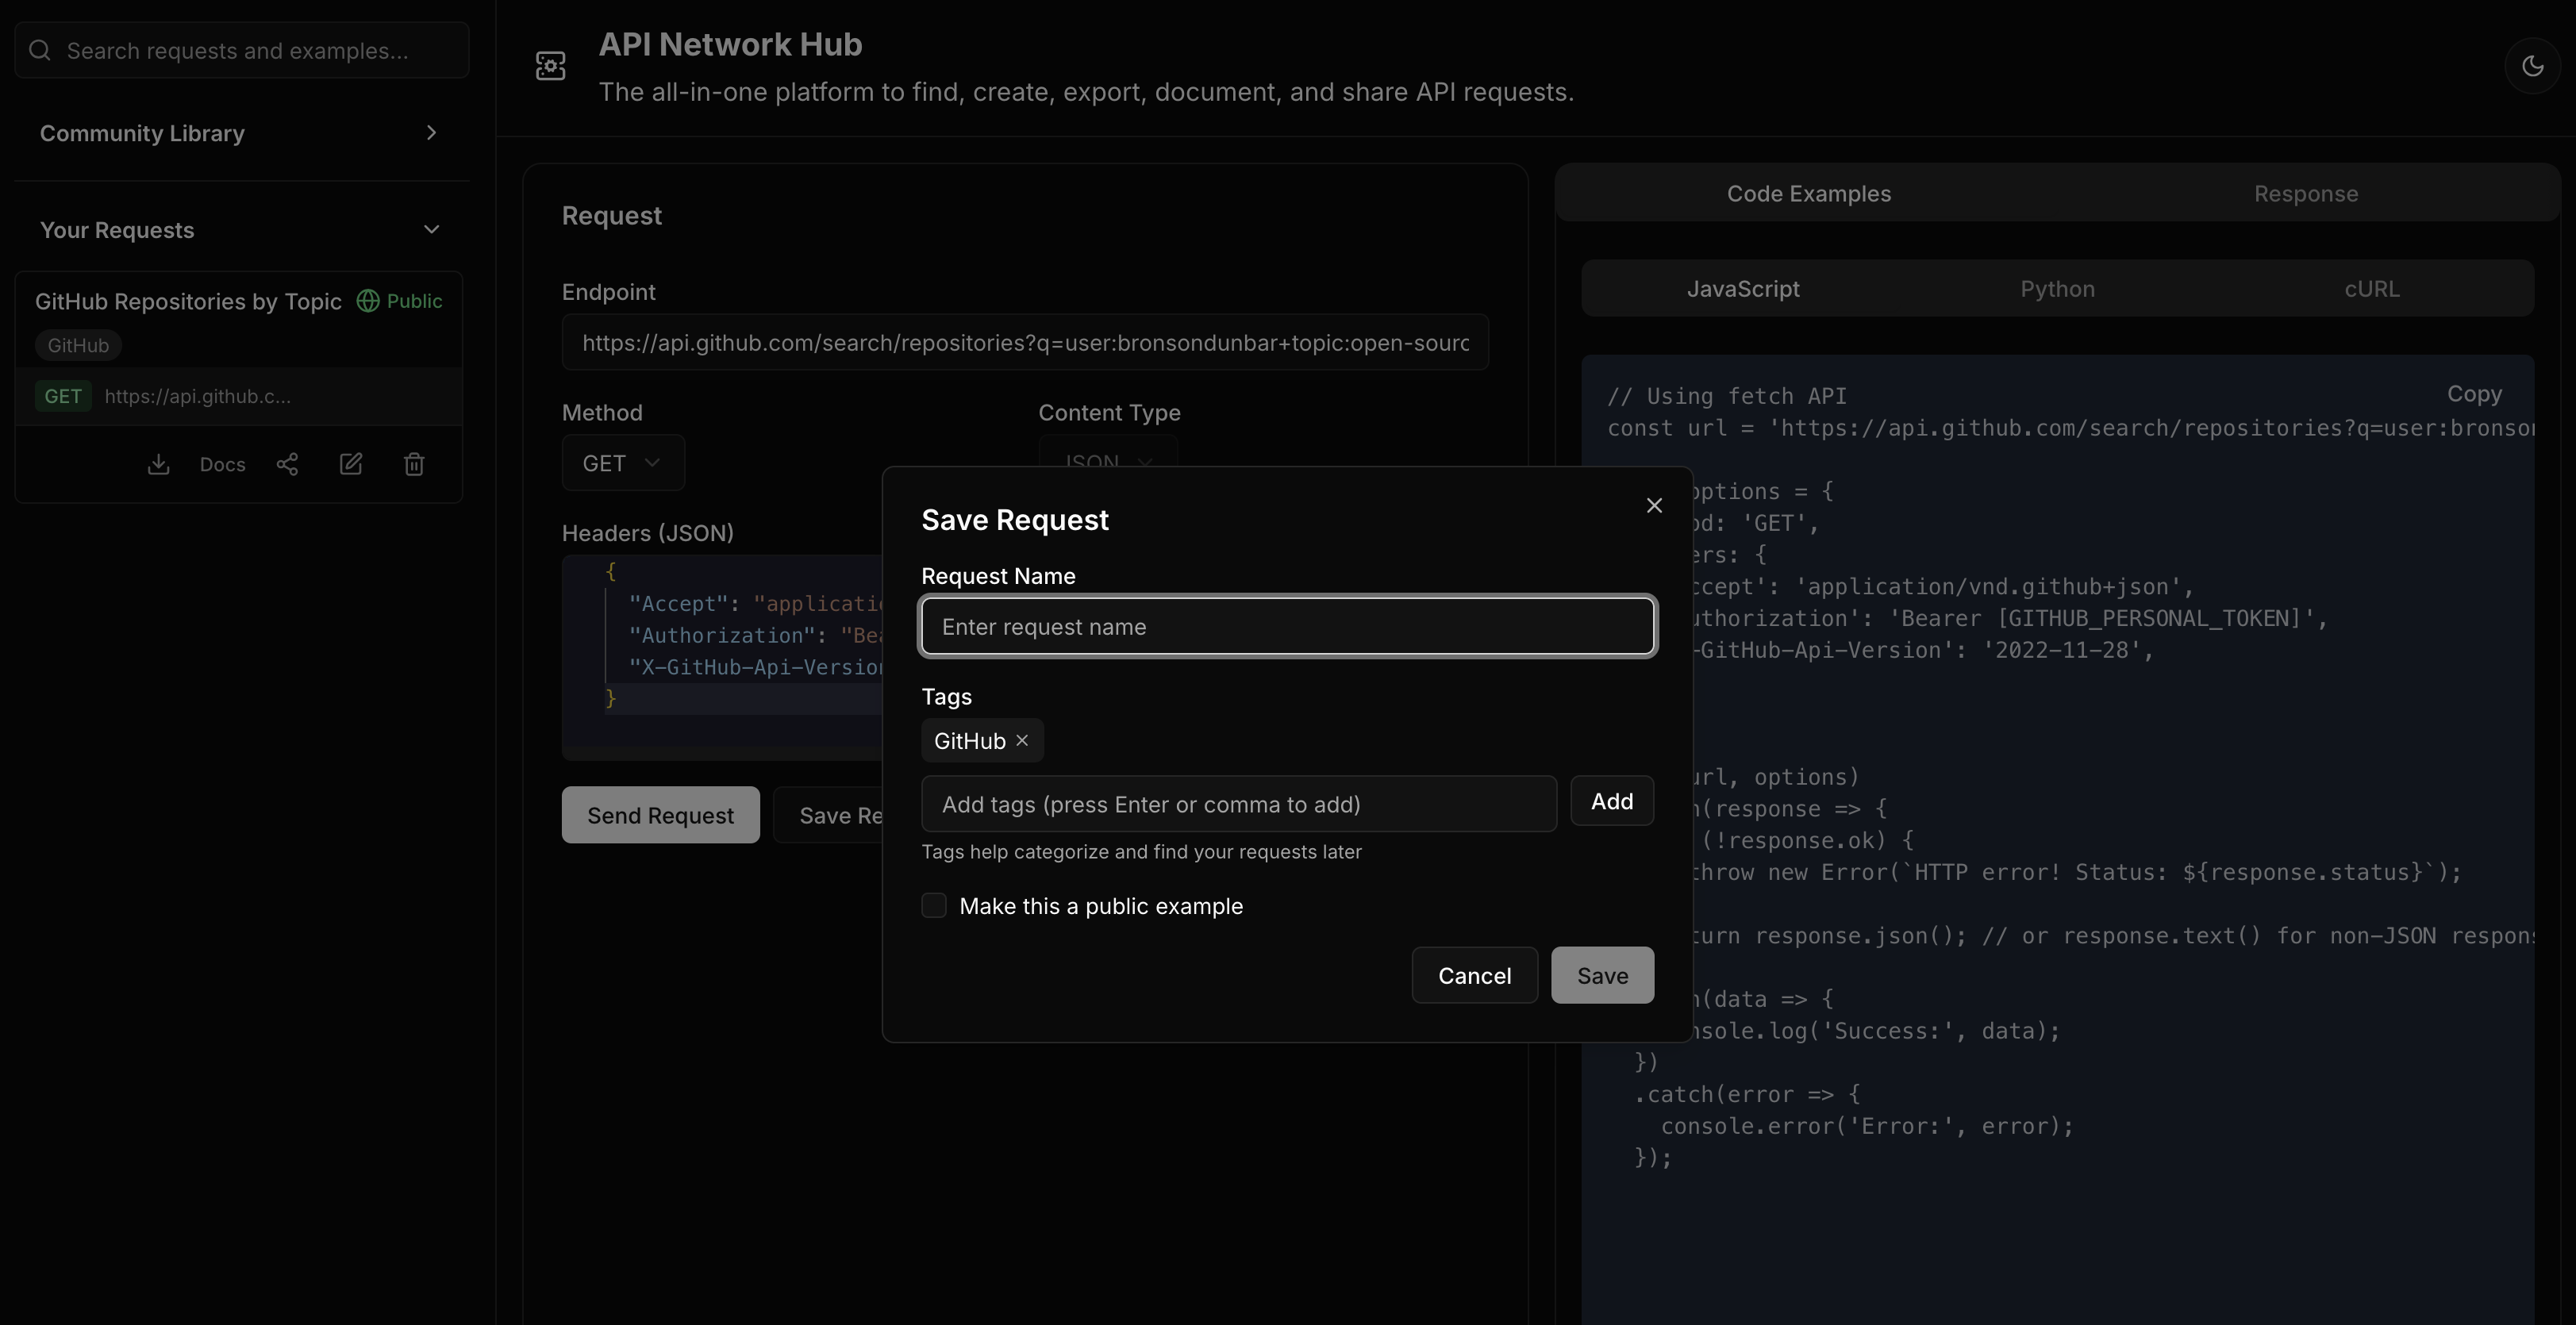Click the search magnifier icon
The height and width of the screenshot is (1325, 2576).
tap(40, 50)
